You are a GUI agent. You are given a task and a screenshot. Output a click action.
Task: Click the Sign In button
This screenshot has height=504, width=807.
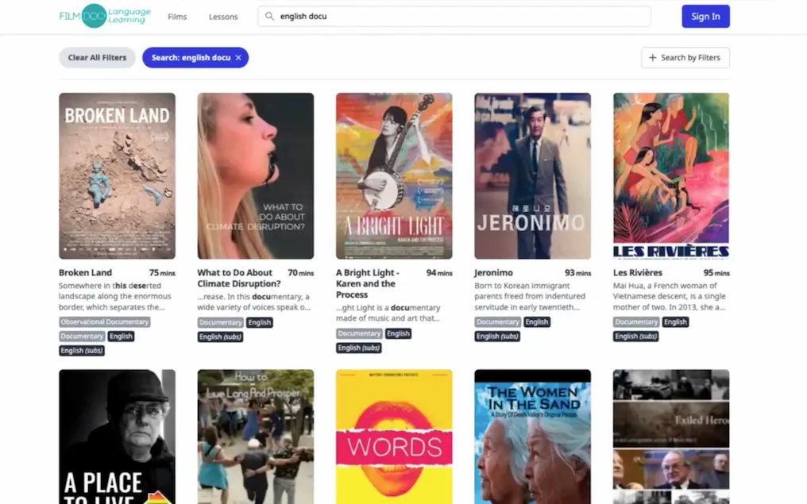705,17
